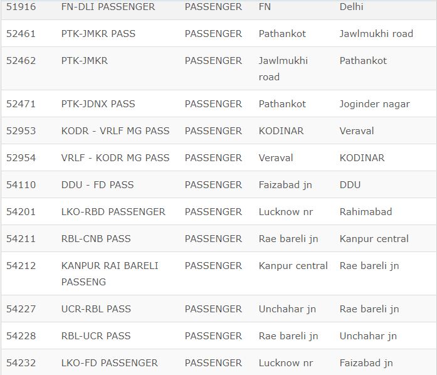Click train number 54227
The image size is (437, 375).
(x=21, y=309)
